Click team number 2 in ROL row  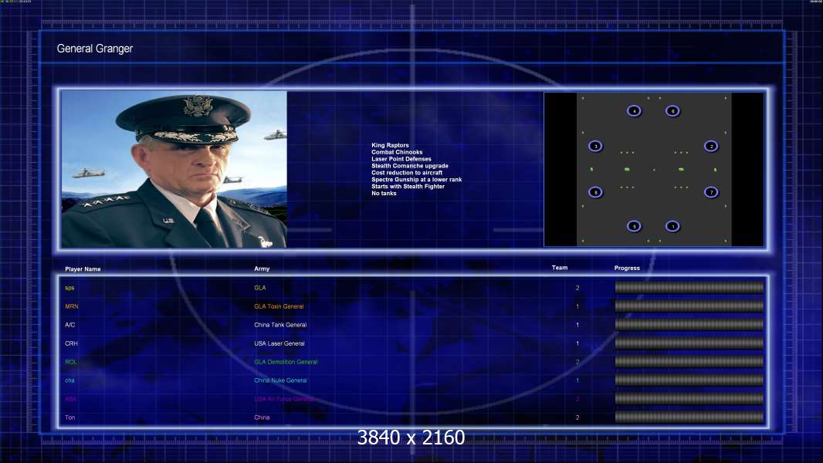577,362
